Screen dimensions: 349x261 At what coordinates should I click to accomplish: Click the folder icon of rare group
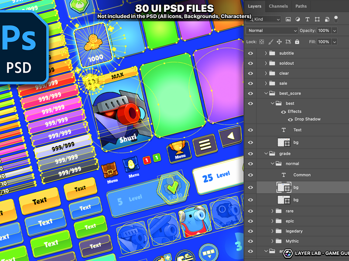click(278, 211)
